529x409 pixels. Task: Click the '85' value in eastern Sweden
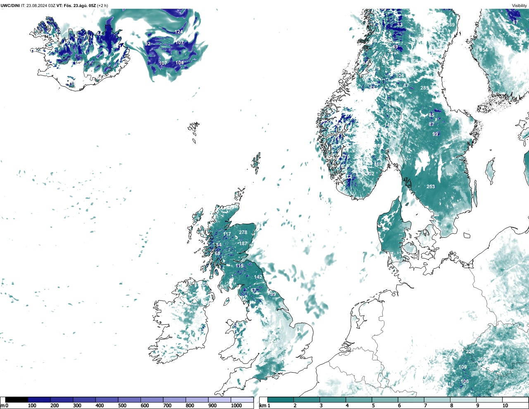(x=431, y=115)
